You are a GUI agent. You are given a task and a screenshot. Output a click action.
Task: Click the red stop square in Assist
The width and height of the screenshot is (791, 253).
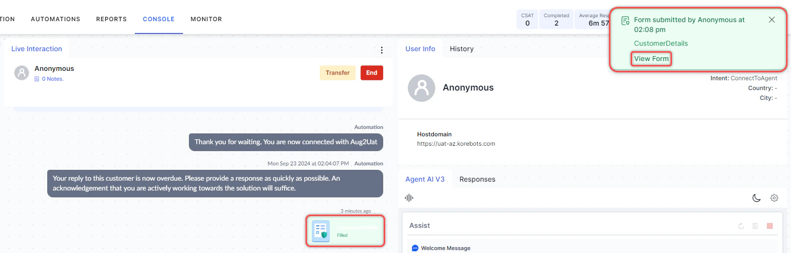770,226
